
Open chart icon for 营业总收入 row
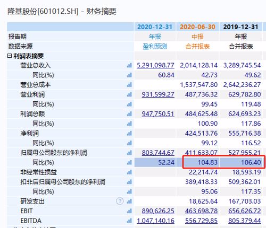pyautogui.click(x=129, y=65)
